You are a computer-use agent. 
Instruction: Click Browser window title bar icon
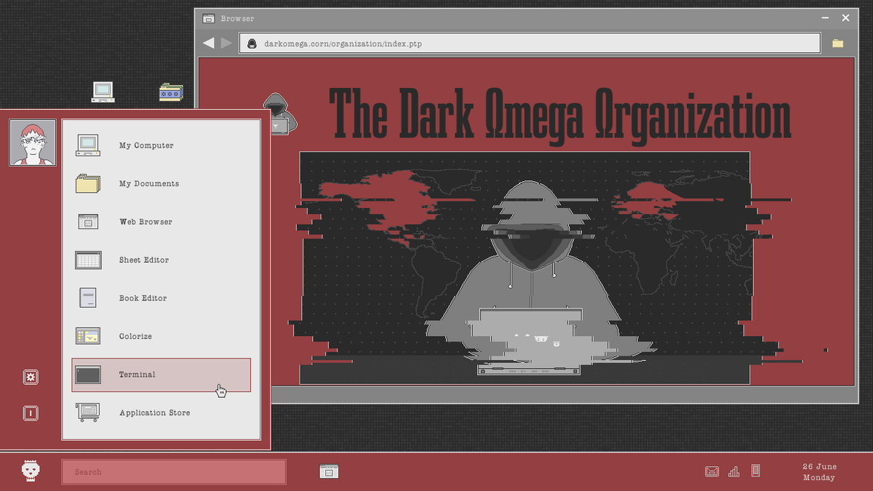coord(209,18)
